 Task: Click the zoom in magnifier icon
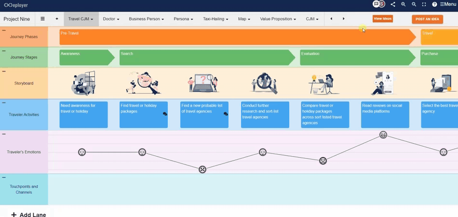point(404,4)
